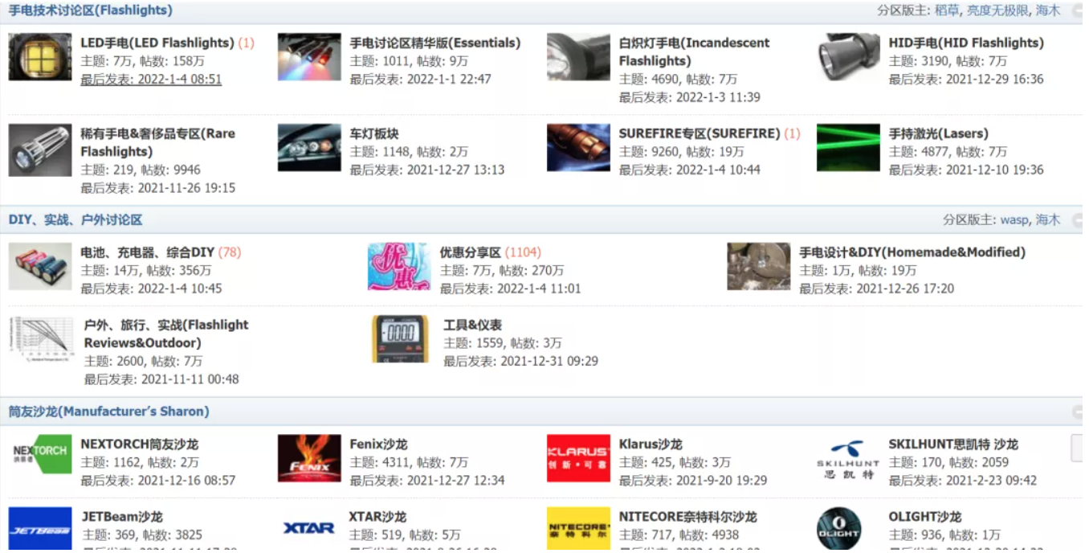Click the JETBeam blue logo icon

point(40,530)
